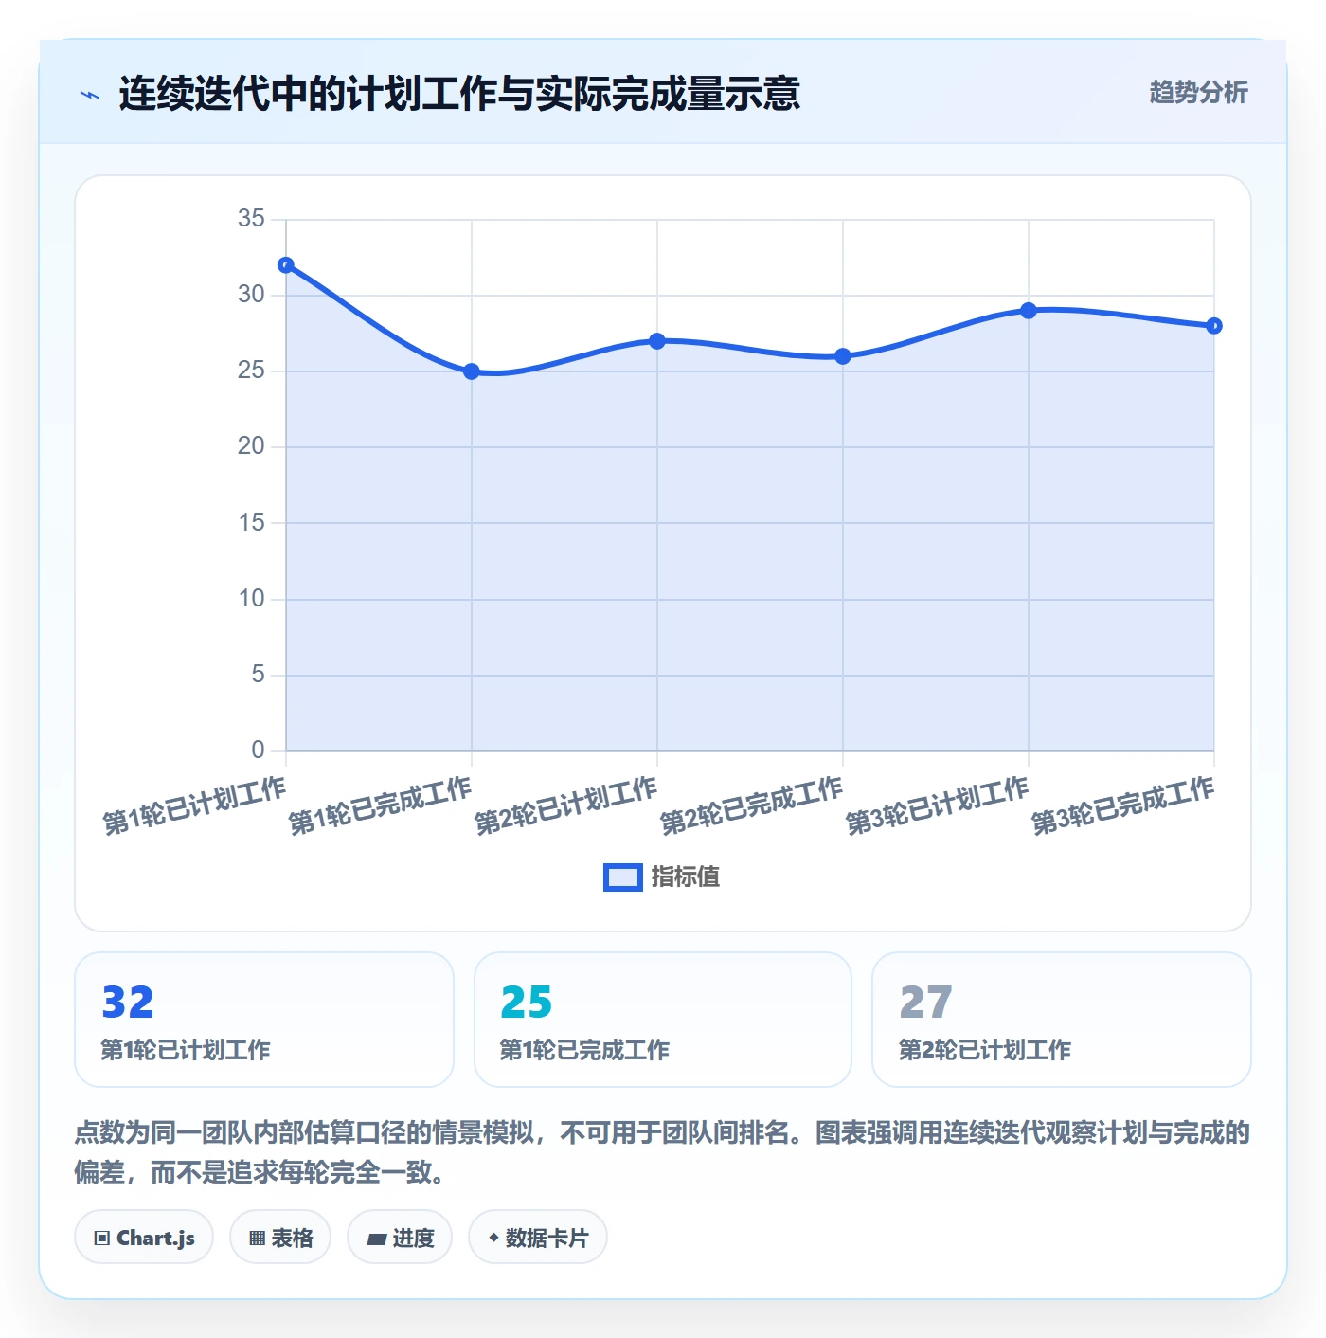
Task: Select the 表格 tag
Action: click(280, 1237)
